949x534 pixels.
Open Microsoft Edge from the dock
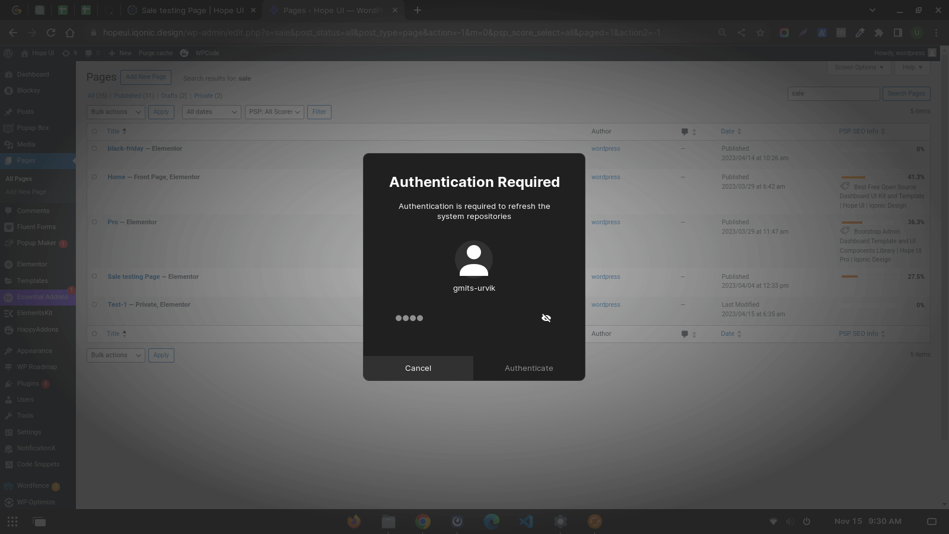(x=492, y=522)
